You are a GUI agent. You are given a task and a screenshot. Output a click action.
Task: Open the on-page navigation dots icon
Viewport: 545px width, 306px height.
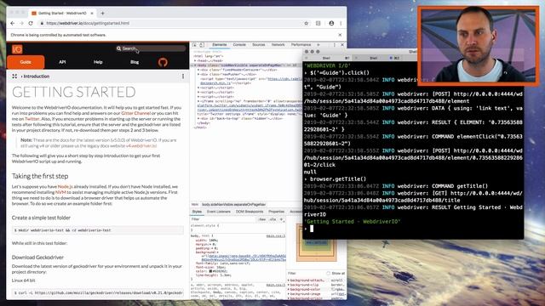pyautogui.click(x=183, y=76)
